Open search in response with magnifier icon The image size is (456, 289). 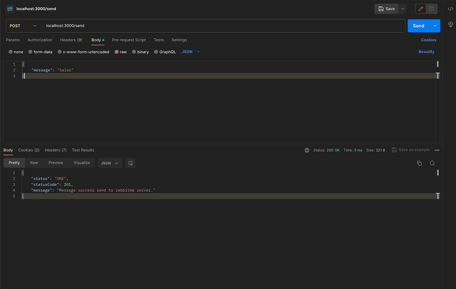click(x=432, y=163)
